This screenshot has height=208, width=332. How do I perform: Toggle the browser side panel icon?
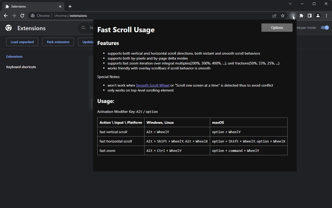point(309,16)
